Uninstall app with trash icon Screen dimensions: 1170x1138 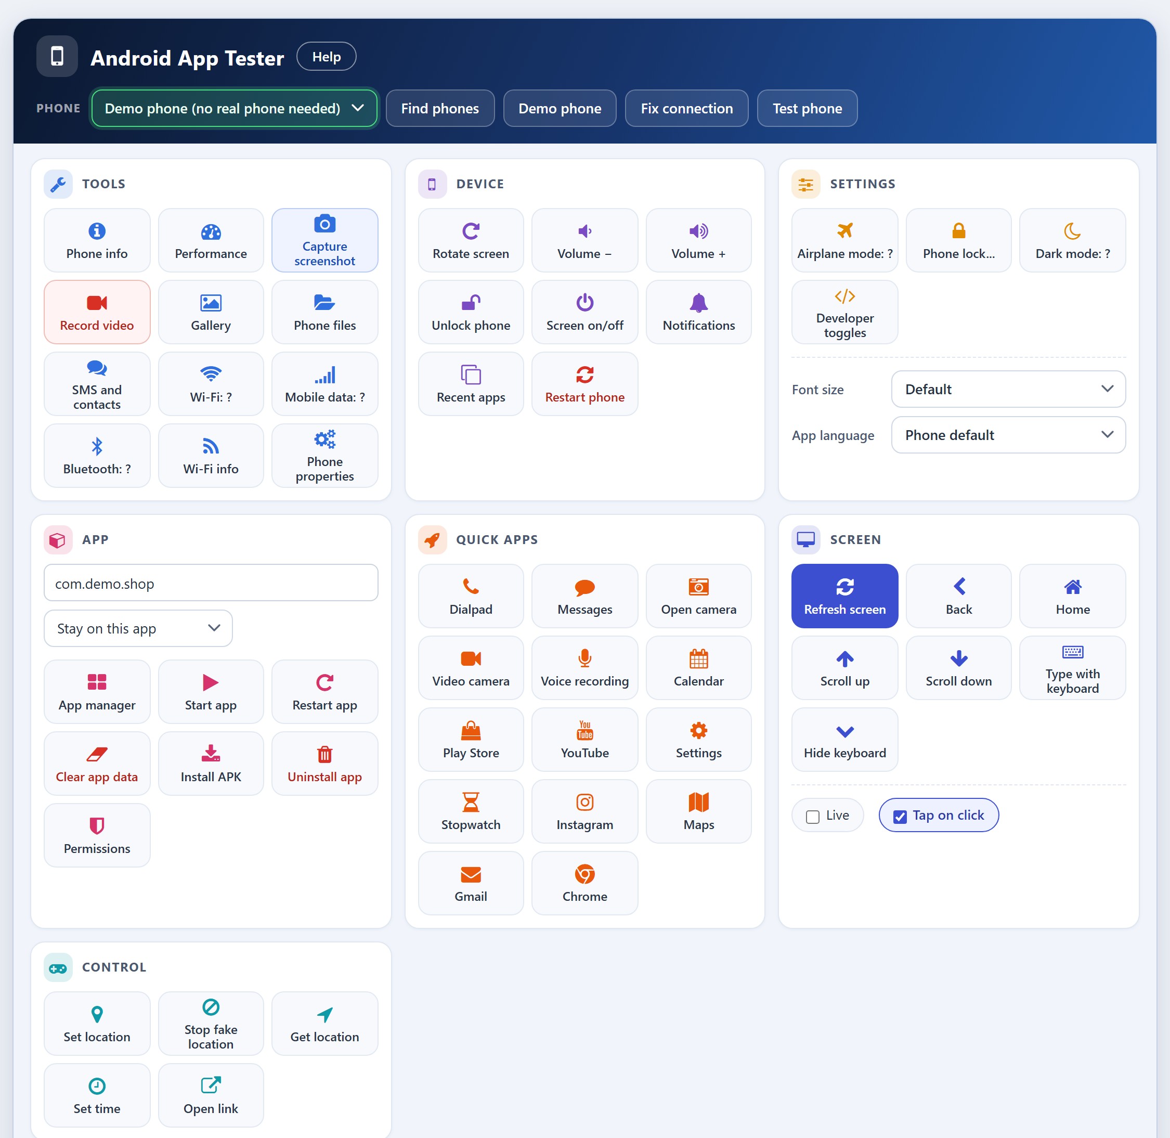point(324,763)
